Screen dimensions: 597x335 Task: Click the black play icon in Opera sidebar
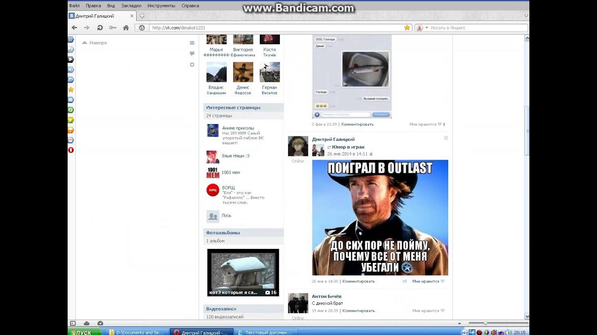click(x=71, y=59)
